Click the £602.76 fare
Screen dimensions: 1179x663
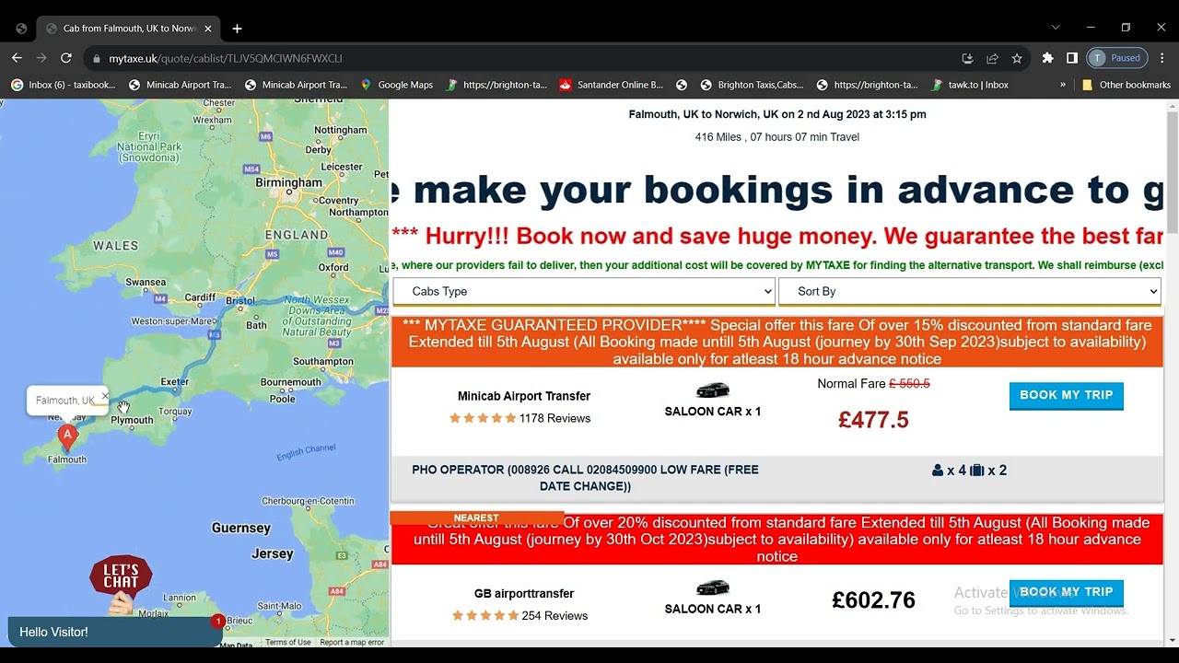point(873,600)
